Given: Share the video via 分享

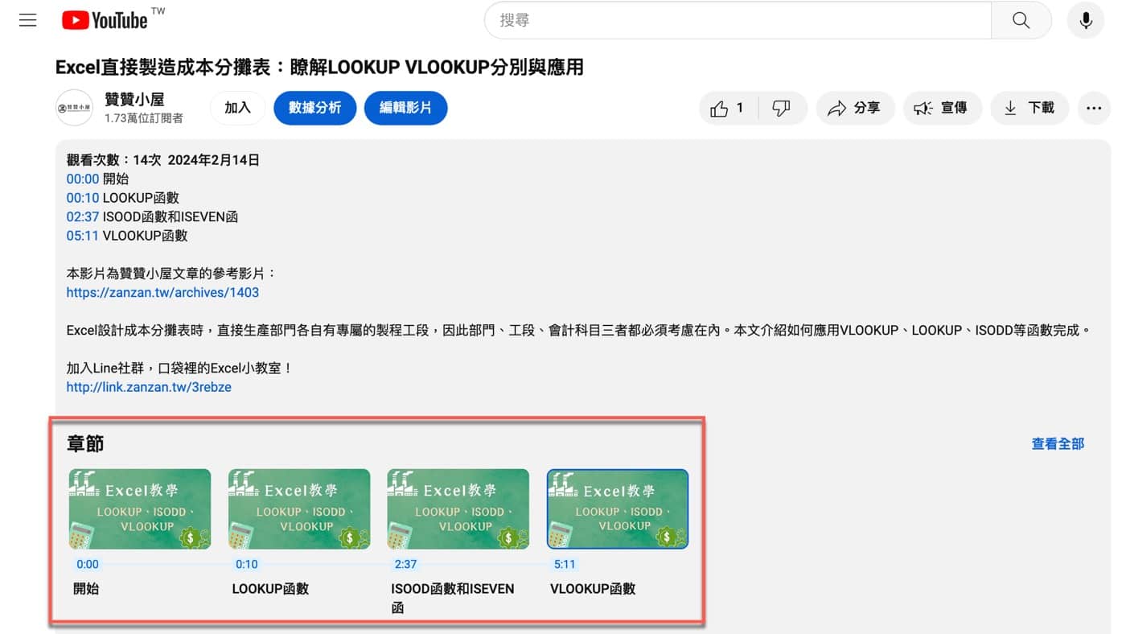Looking at the screenshot, I should pos(855,108).
